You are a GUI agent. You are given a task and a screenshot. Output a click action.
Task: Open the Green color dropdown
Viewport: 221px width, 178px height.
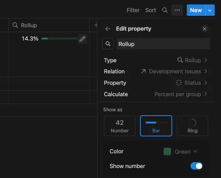[181, 151]
